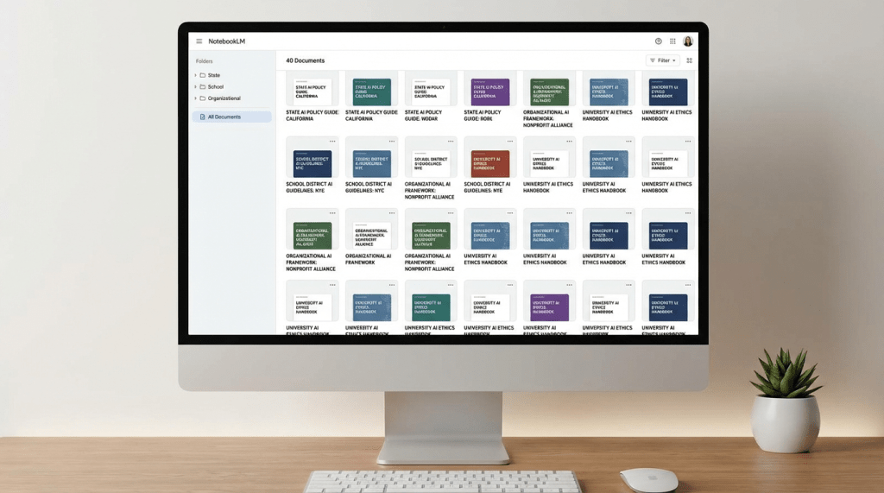This screenshot has width=884, height=493.
Task: Click the State folder icon
Action: [x=203, y=75]
